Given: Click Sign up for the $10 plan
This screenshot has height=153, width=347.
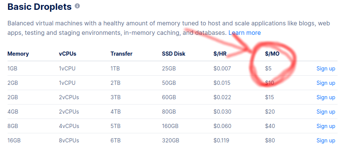Looking at the screenshot, I should [x=326, y=83].
